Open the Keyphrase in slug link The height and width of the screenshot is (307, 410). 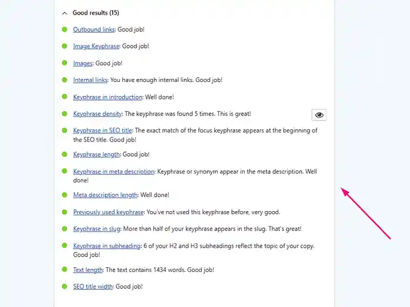click(97, 229)
